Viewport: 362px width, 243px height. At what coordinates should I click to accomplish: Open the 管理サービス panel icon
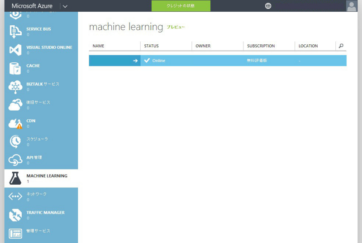click(x=15, y=234)
